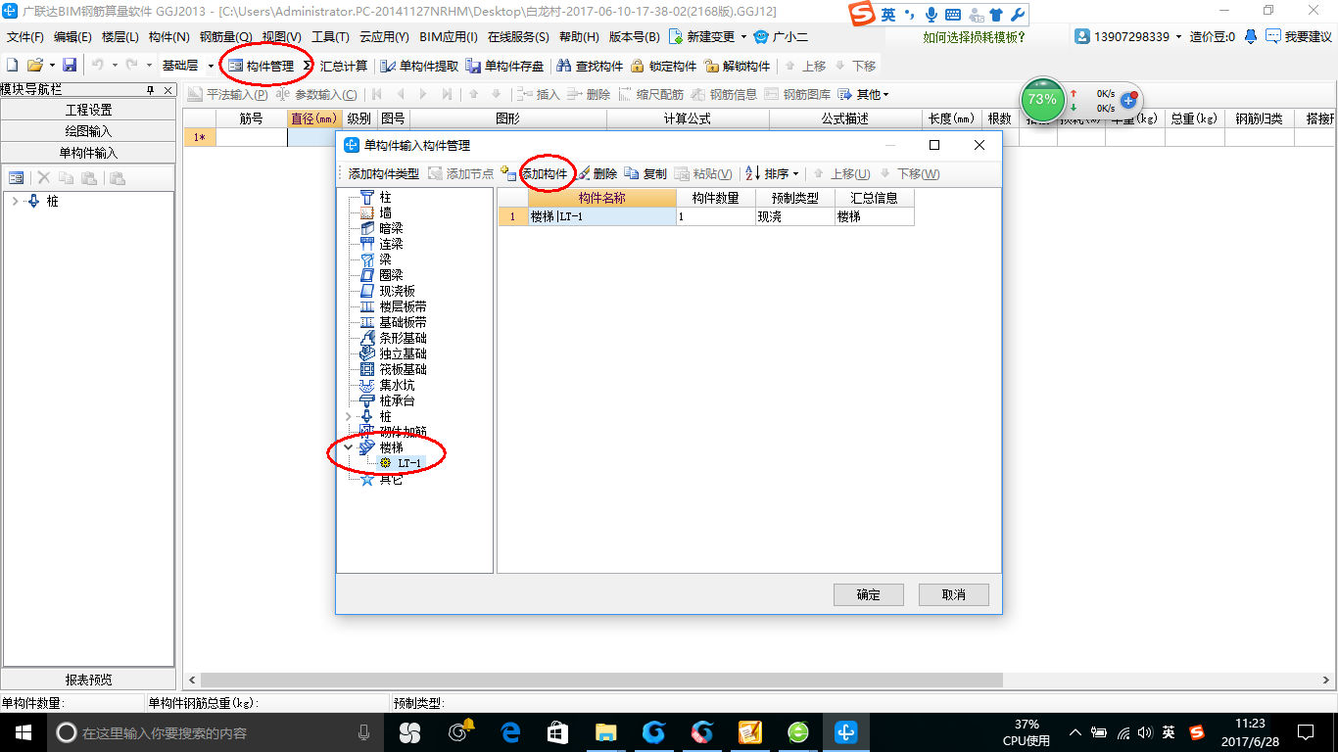This screenshot has width=1338, height=752.
Task: Open 文件(F) menu
Action: (25, 37)
